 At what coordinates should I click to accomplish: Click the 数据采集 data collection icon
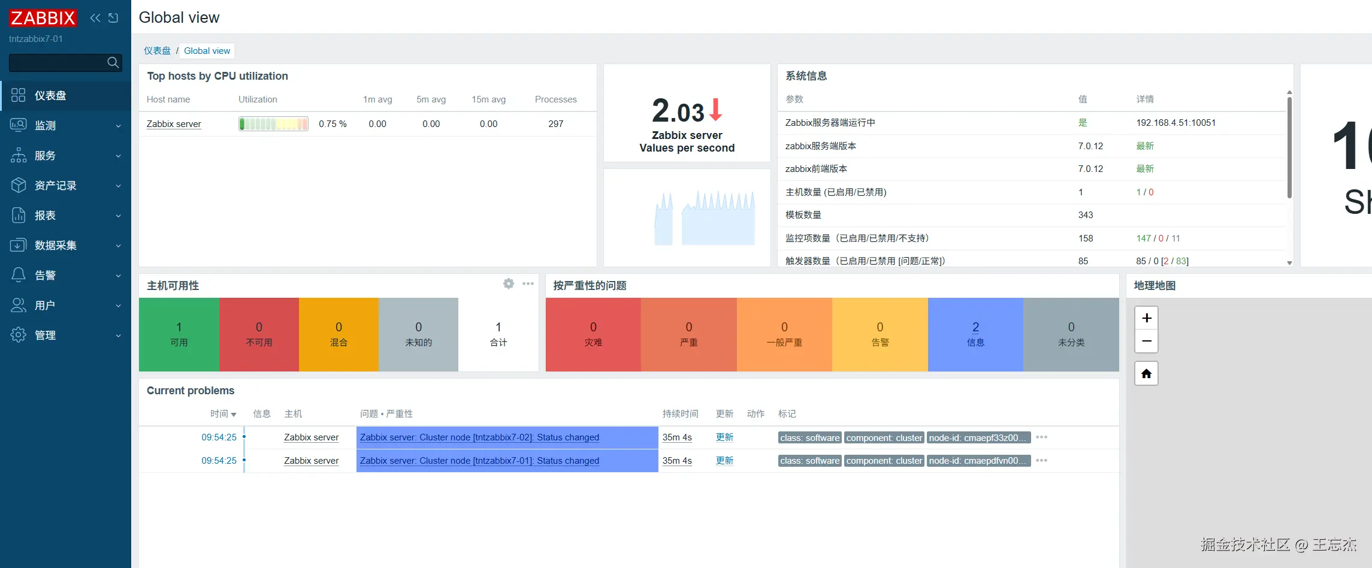click(19, 245)
